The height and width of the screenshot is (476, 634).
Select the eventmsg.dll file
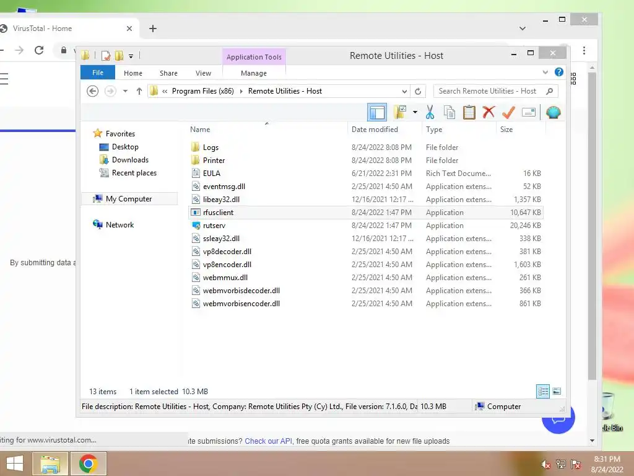click(x=365, y=186)
